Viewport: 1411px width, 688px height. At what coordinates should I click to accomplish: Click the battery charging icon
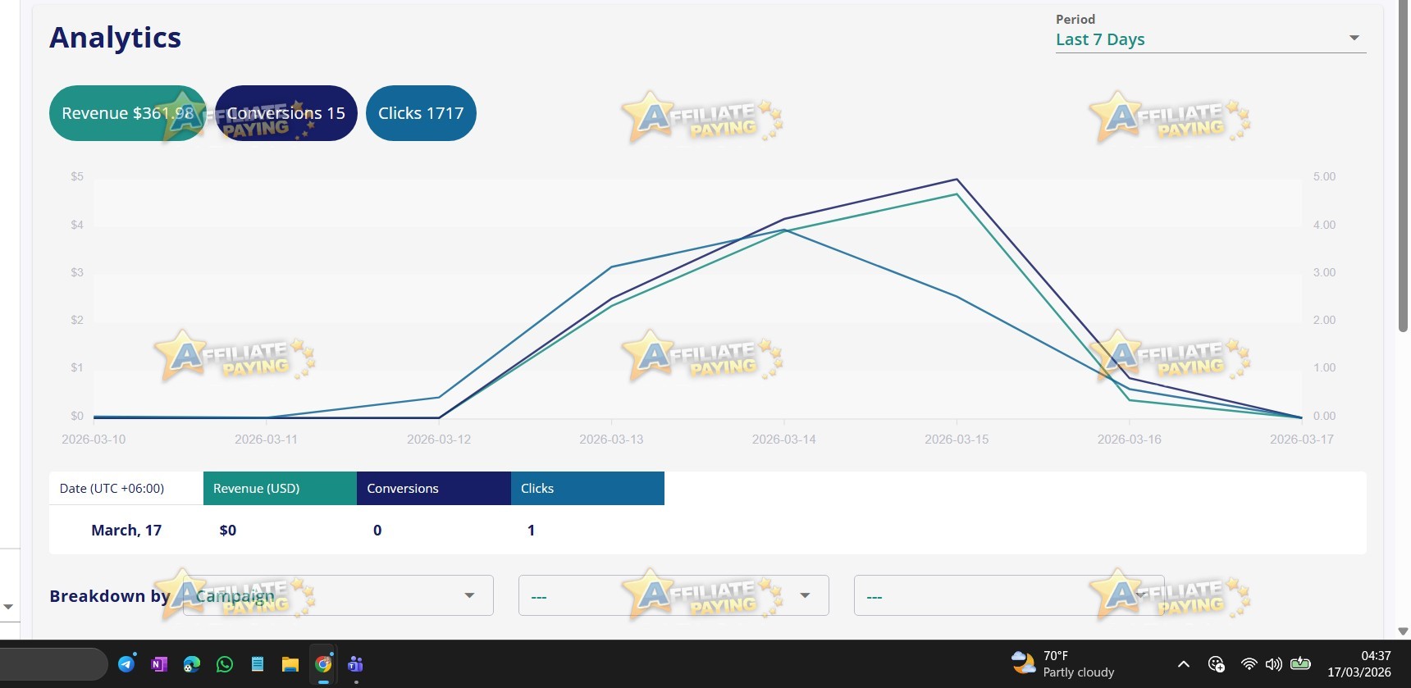pos(1300,663)
